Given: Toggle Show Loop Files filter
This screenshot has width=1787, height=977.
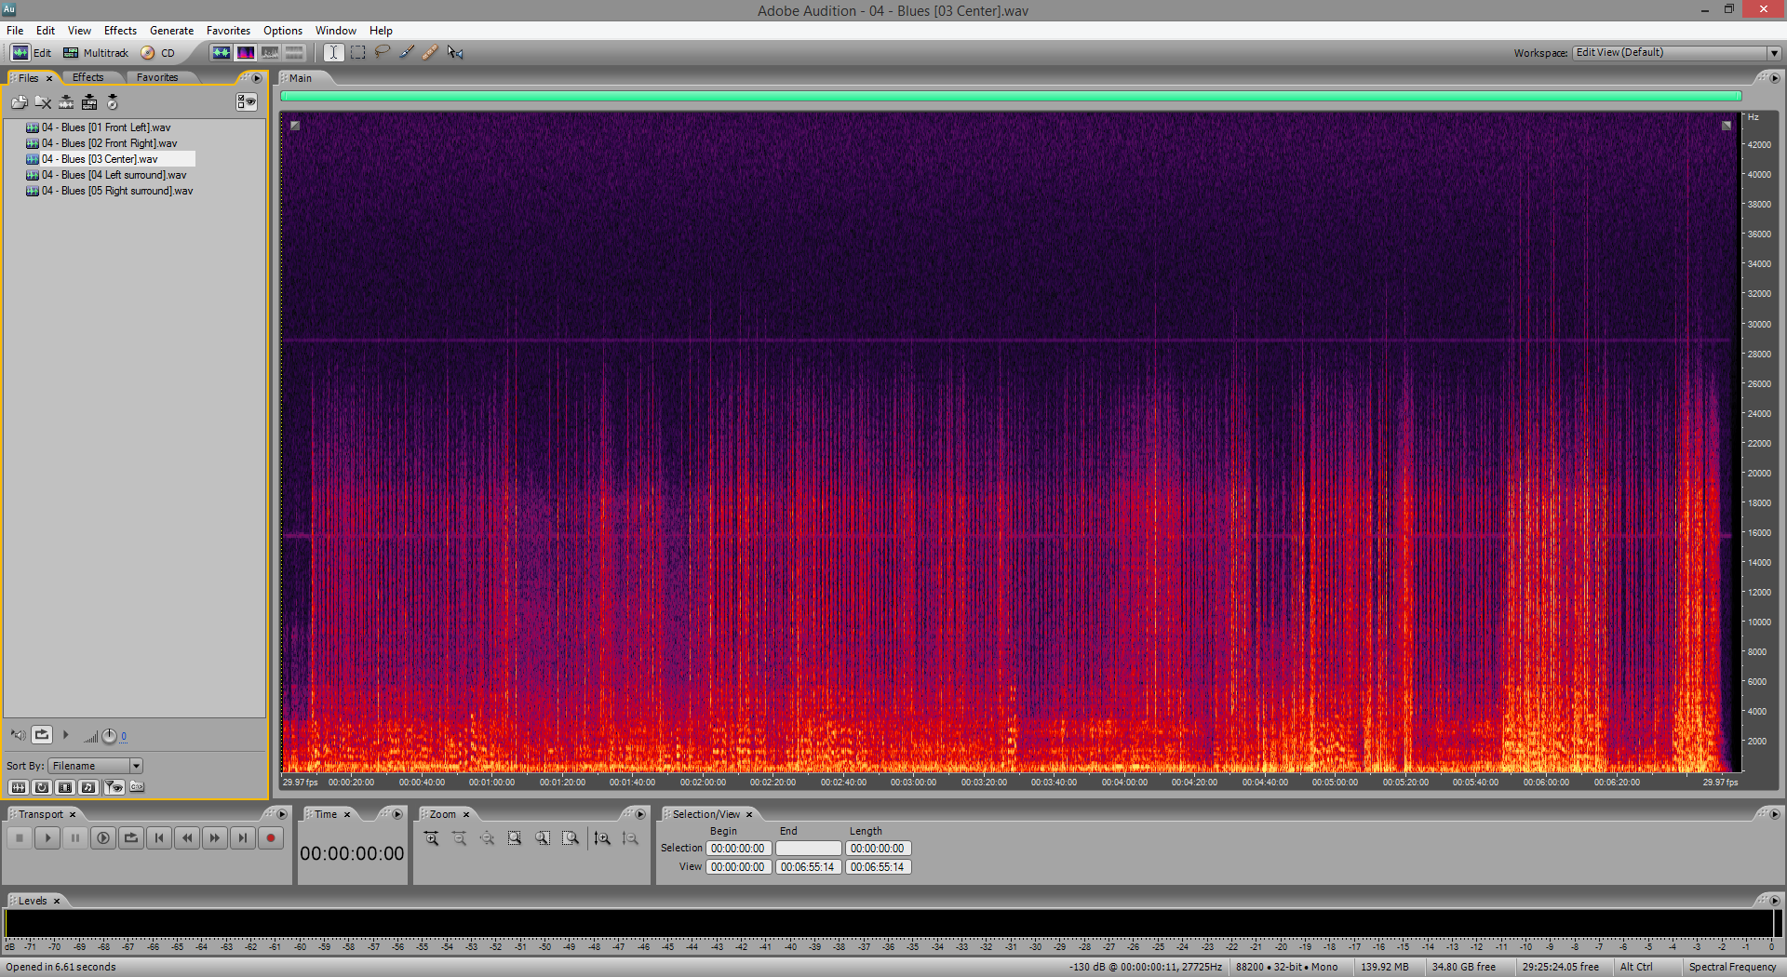Looking at the screenshot, I should pyautogui.click(x=42, y=787).
